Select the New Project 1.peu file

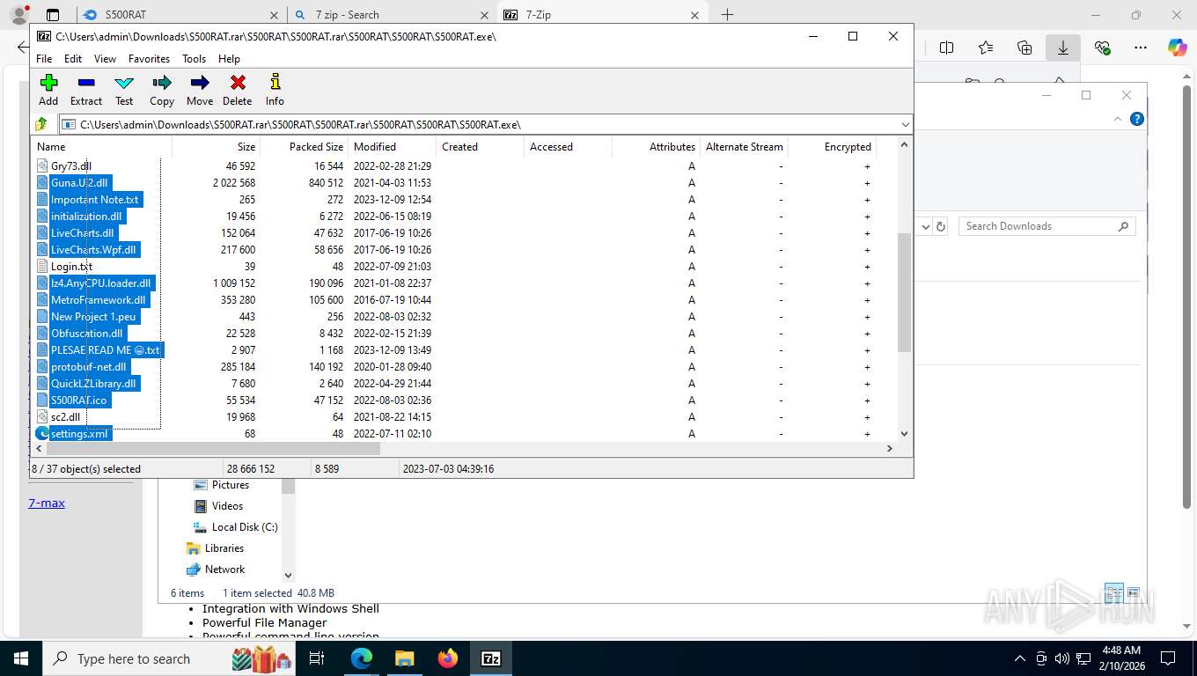(93, 317)
